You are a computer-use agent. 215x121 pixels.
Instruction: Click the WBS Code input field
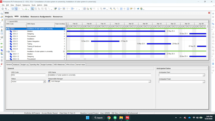(28, 75)
